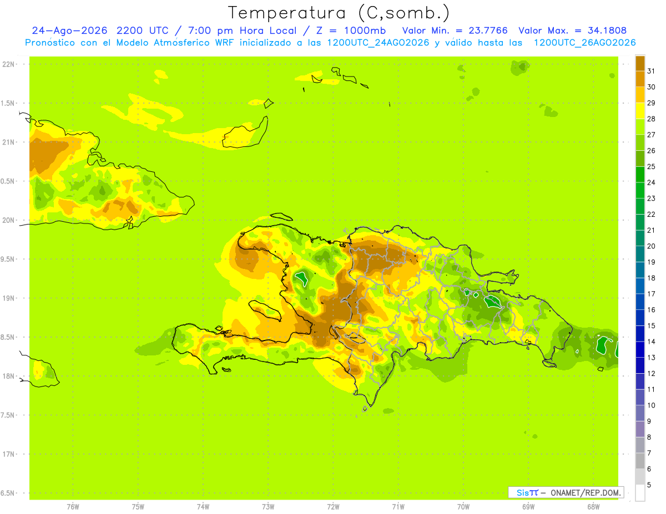Pick gray legend swatch between 6 and 7
This screenshot has height=514, width=666.
pos(640,461)
